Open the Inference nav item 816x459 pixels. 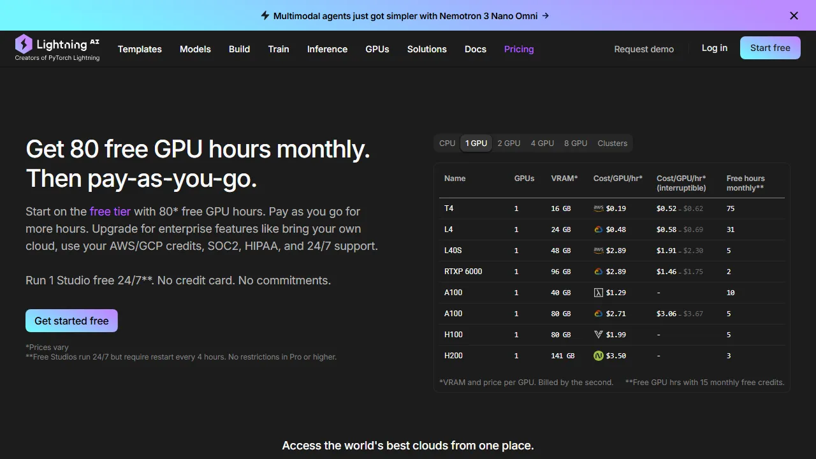327,49
